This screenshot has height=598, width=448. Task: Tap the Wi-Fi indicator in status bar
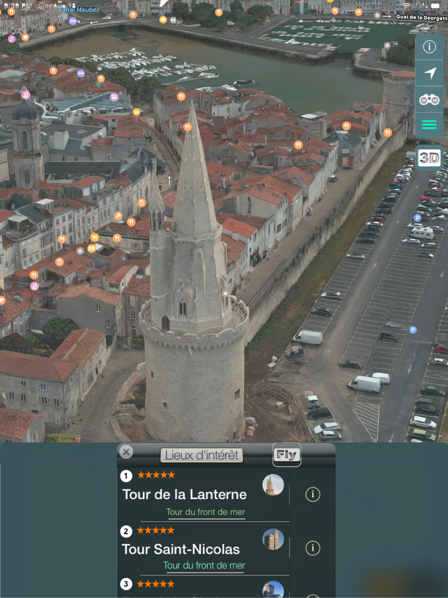406,6
